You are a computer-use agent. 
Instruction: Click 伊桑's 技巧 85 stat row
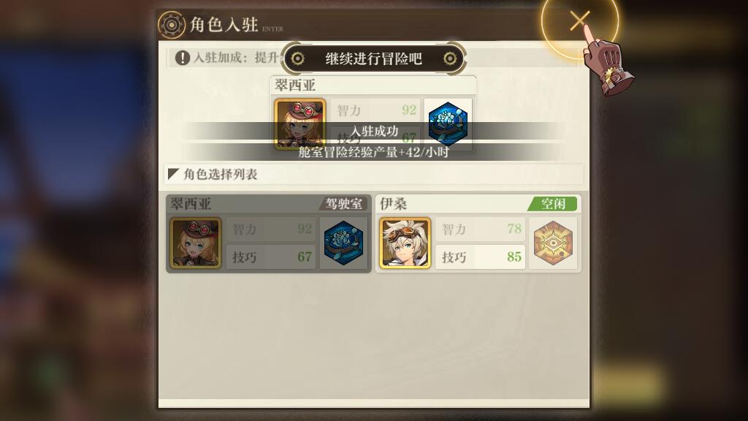pyautogui.click(x=481, y=257)
